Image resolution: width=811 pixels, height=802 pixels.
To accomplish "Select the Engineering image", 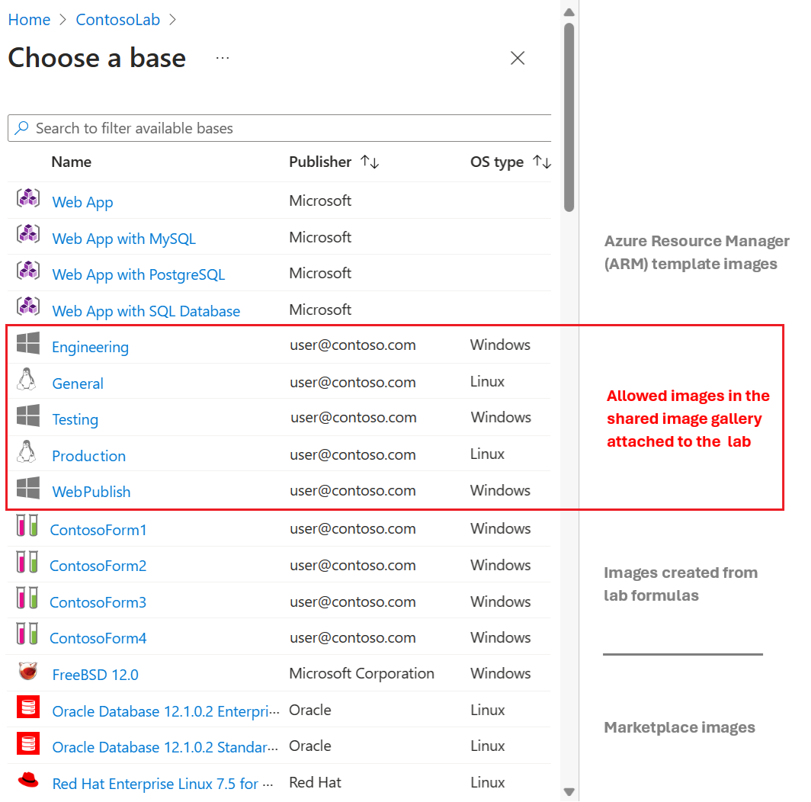I will point(91,347).
